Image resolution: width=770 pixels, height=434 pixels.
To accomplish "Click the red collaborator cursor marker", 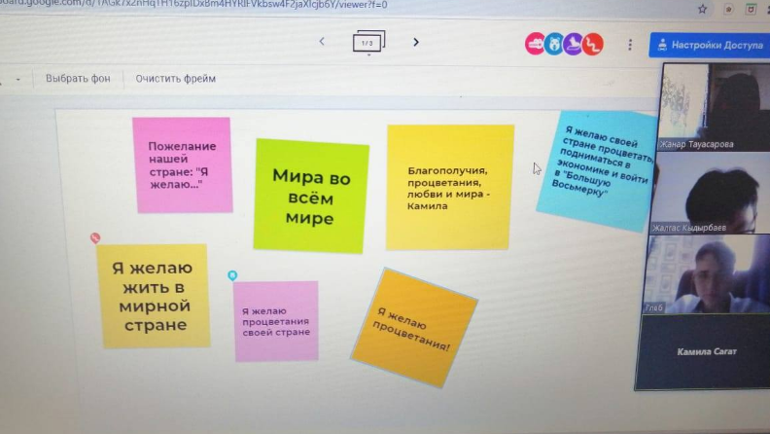I will [95, 237].
